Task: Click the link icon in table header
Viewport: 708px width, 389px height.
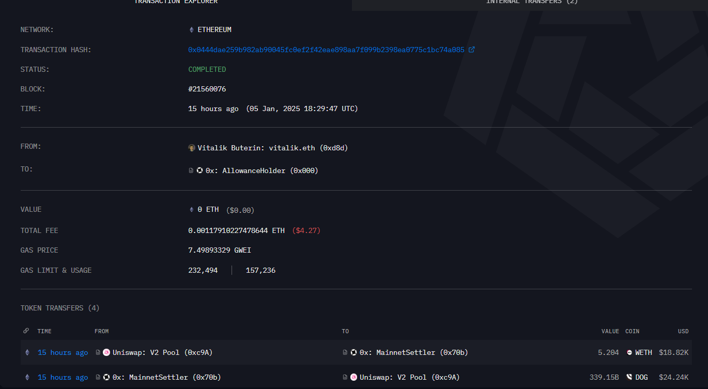Action: pos(26,331)
